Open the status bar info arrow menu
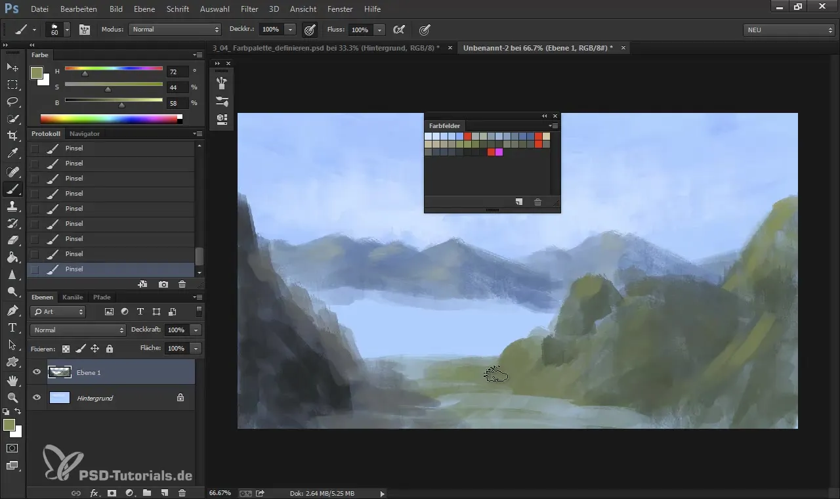The image size is (840, 499). (383, 493)
